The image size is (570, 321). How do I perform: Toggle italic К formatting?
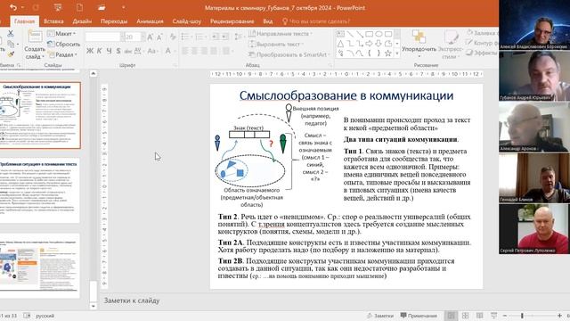pos(99,51)
